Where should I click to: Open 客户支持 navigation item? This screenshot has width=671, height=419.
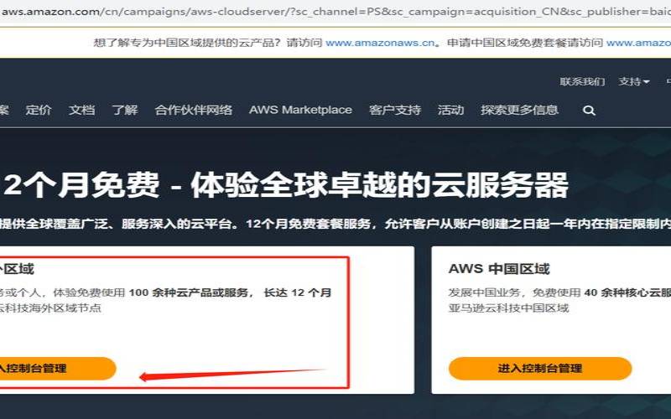pyautogui.click(x=394, y=110)
